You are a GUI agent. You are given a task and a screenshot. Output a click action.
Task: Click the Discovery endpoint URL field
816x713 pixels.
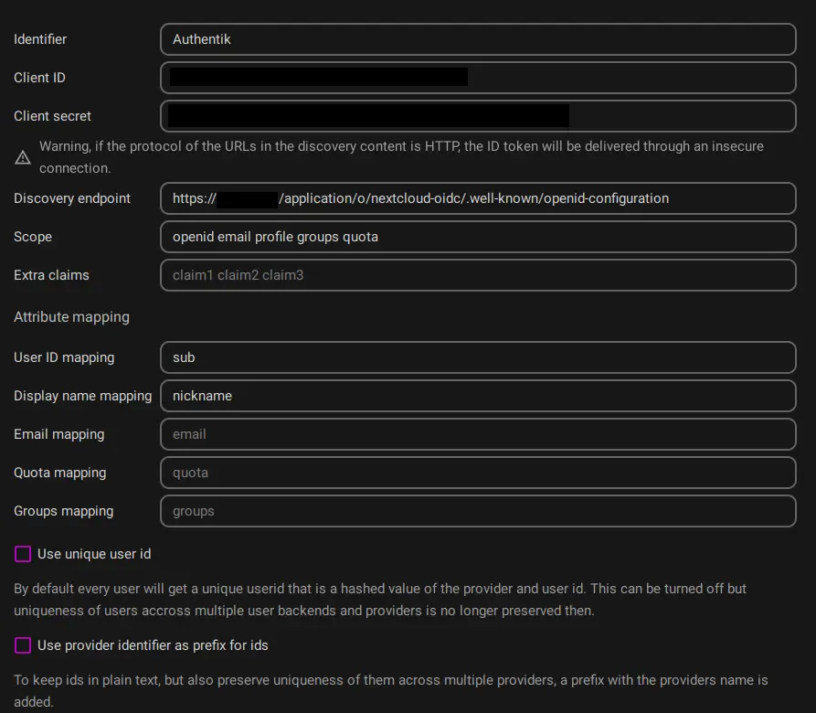pyautogui.click(x=477, y=198)
